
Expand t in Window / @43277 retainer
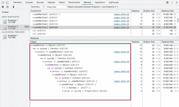pyautogui.click(x=63, y=88)
